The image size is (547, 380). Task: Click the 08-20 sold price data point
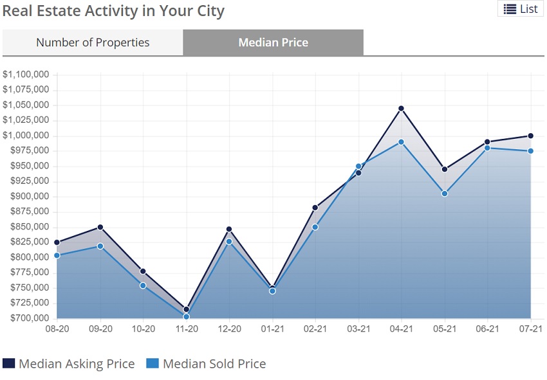pyautogui.click(x=57, y=255)
